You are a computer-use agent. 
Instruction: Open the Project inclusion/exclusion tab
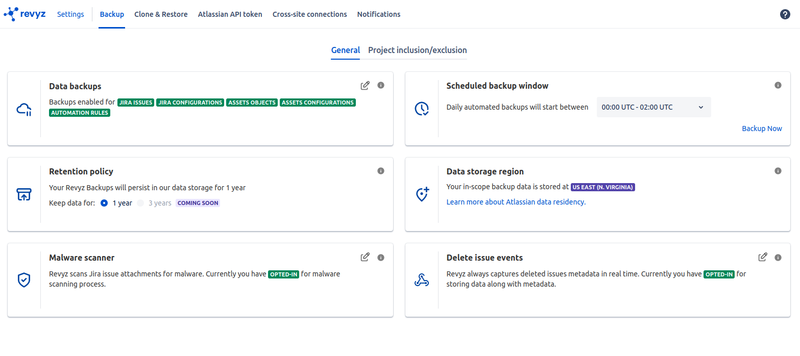[417, 50]
